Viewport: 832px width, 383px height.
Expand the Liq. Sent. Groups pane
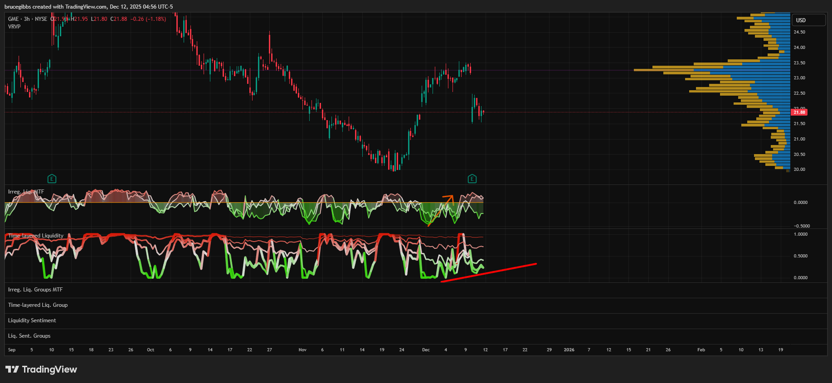pyautogui.click(x=29, y=336)
